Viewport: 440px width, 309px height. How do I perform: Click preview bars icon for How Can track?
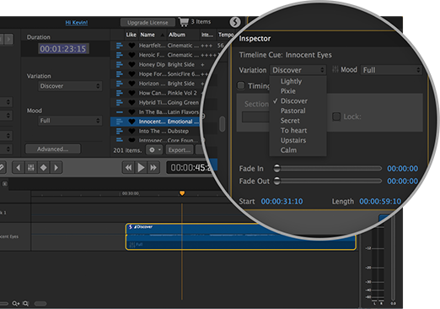point(120,93)
